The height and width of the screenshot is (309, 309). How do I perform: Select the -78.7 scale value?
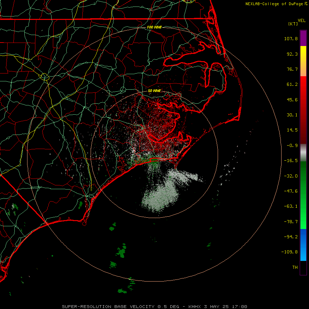(x=291, y=222)
